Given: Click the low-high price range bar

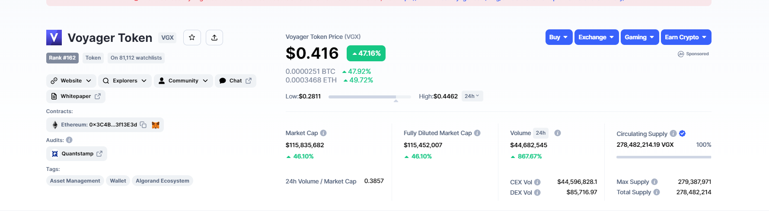Looking at the screenshot, I should [x=369, y=97].
